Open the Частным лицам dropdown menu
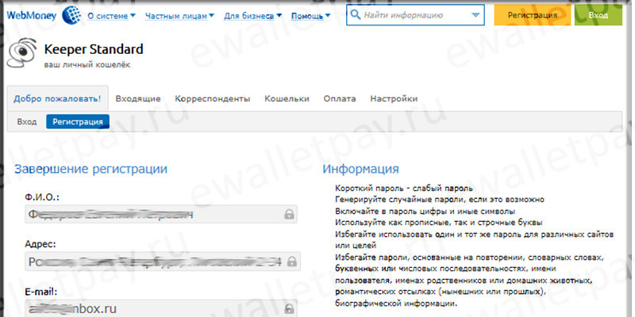635x317 pixels. point(179,16)
